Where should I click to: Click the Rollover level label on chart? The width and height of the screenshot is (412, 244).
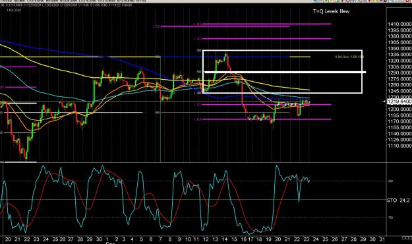click(349, 57)
